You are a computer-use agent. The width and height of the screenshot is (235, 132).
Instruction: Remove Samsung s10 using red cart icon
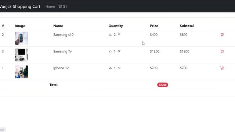click(222, 35)
